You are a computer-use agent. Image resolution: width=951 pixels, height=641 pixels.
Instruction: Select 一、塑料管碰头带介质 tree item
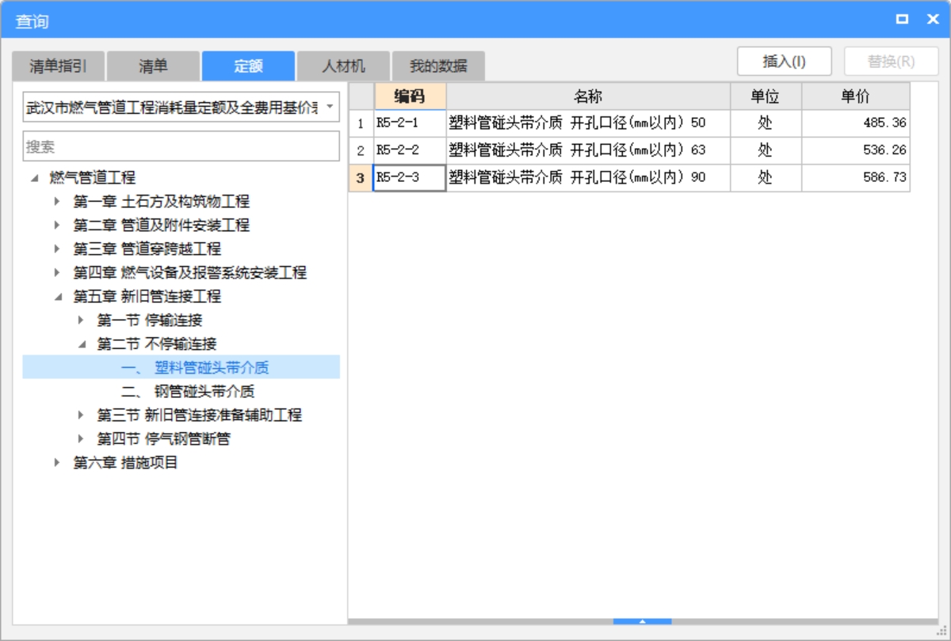click(x=181, y=367)
